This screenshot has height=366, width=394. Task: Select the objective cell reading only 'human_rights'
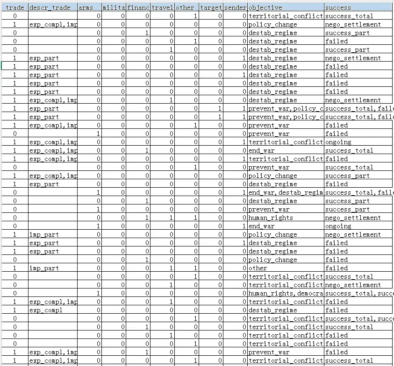click(x=286, y=218)
